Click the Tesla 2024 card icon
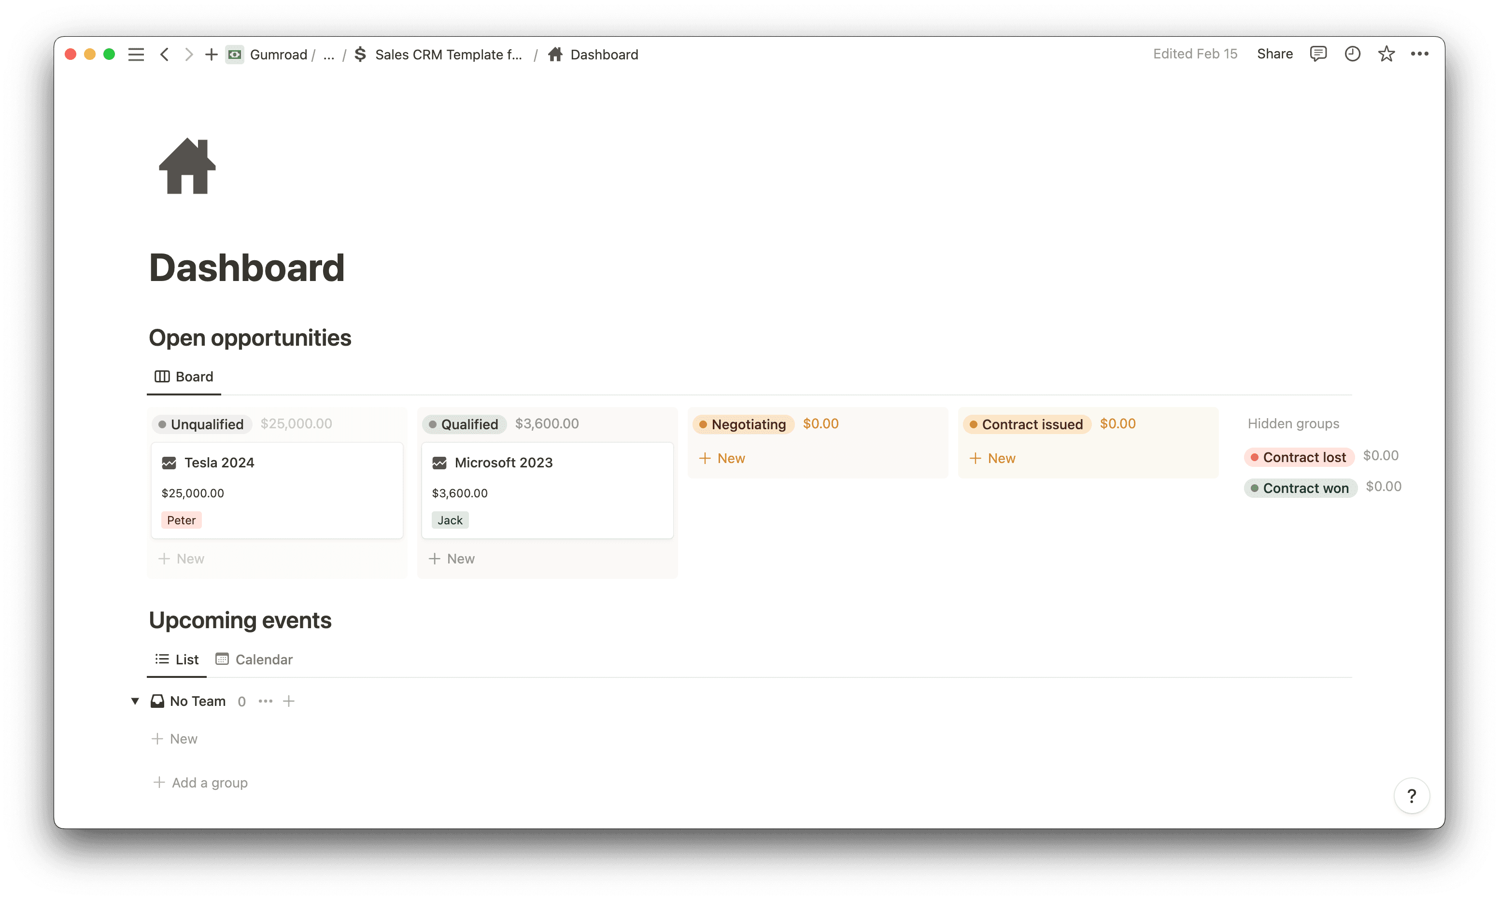This screenshot has height=900, width=1499. pyautogui.click(x=169, y=463)
